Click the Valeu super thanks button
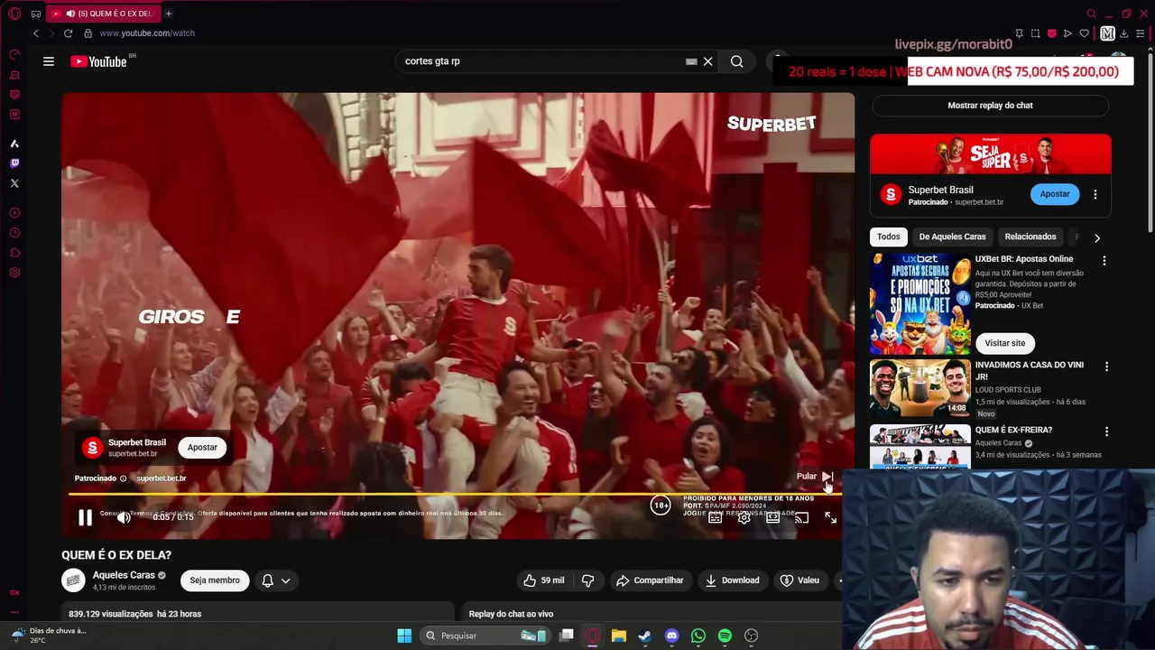 (799, 580)
